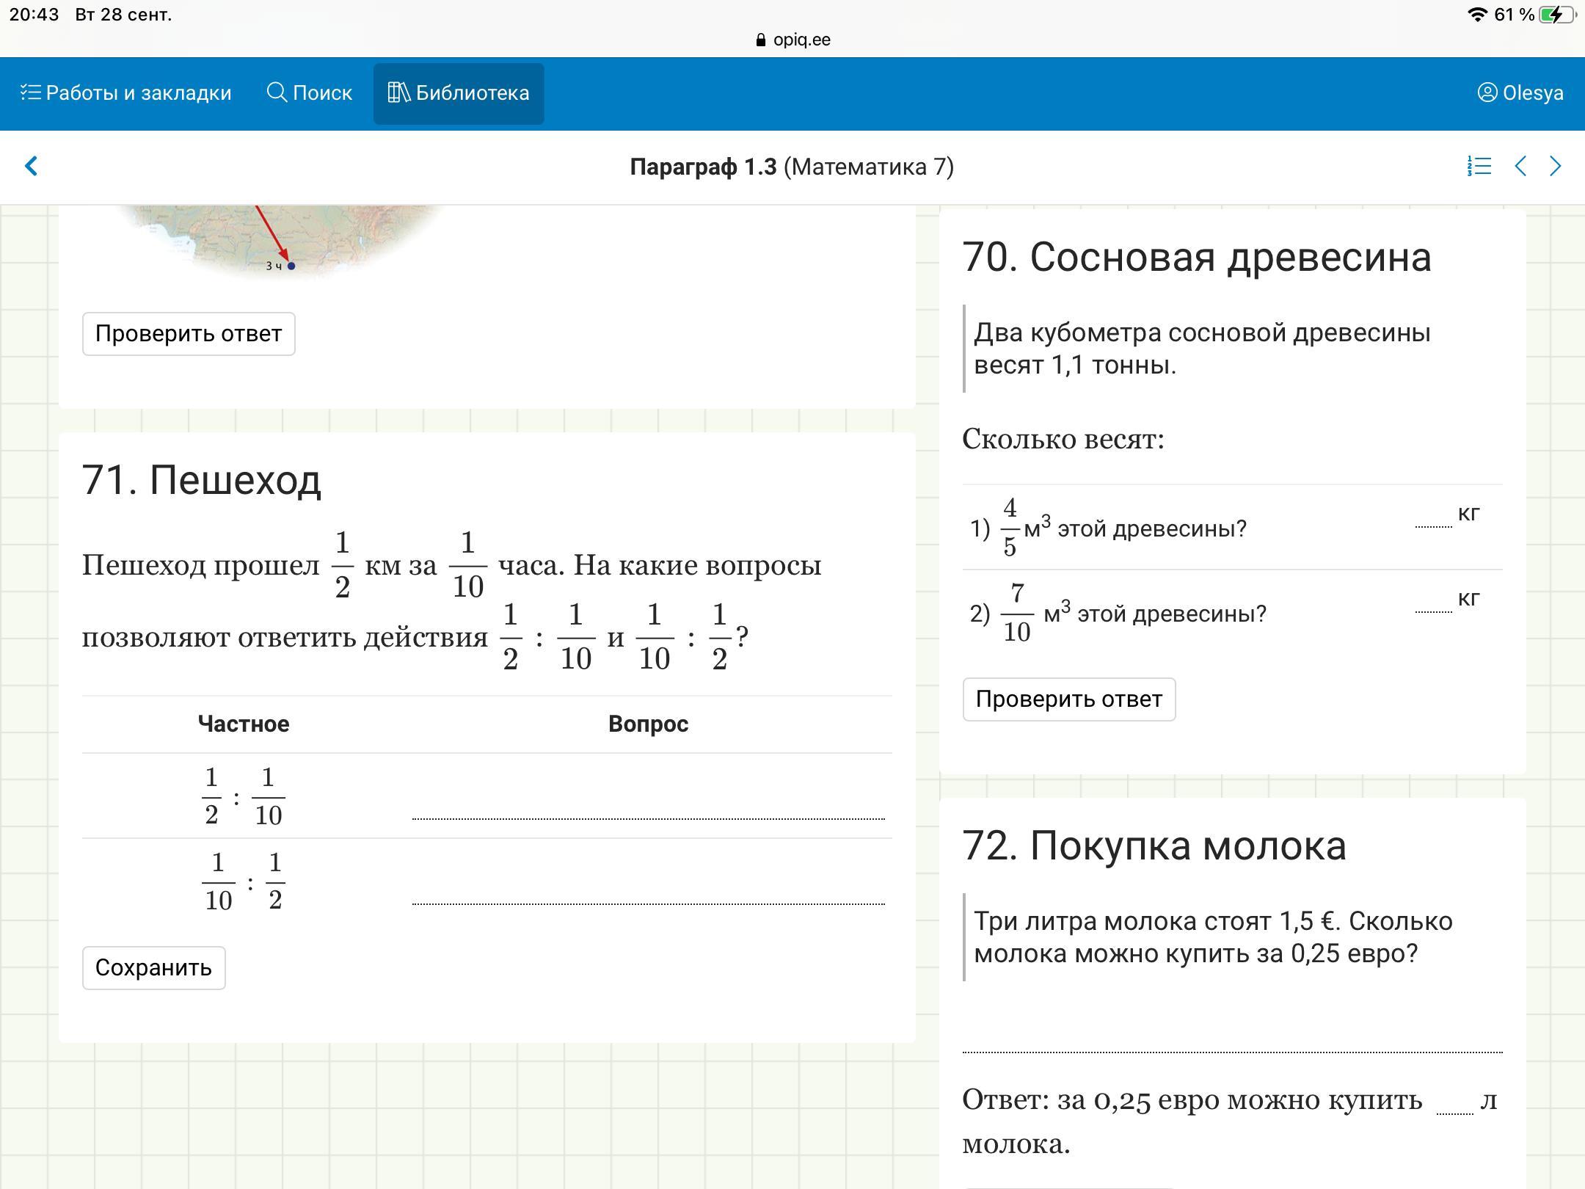1585x1189 pixels.
Task: Click the Библиотека books icon
Action: [398, 92]
